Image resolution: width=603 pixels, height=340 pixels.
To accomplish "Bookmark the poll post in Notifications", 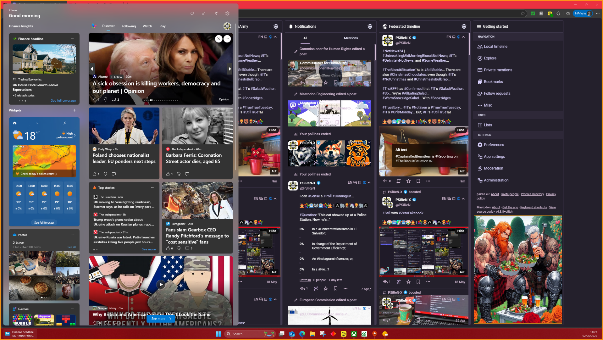I will [335, 288].
